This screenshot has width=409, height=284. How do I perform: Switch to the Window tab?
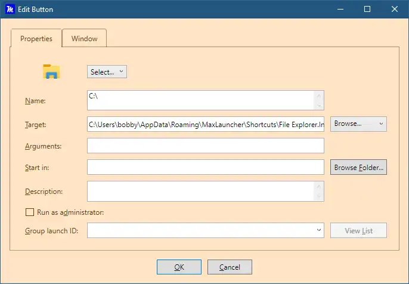[84, 39]
